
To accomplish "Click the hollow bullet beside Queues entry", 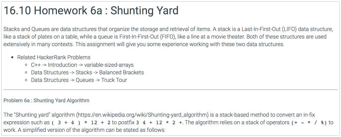I will [x=26, y=80].
